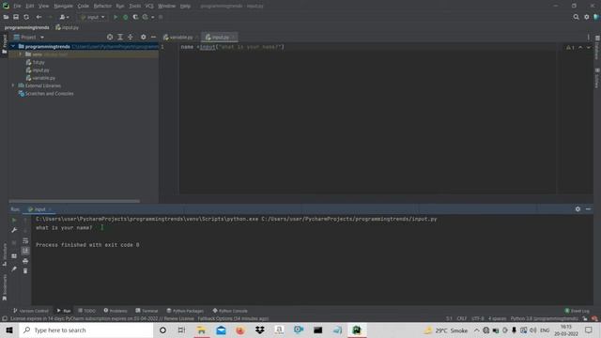Screen dimensions: 601x338
Task: Open the input run configuration dropdown
Action: [x=93, y=17]
